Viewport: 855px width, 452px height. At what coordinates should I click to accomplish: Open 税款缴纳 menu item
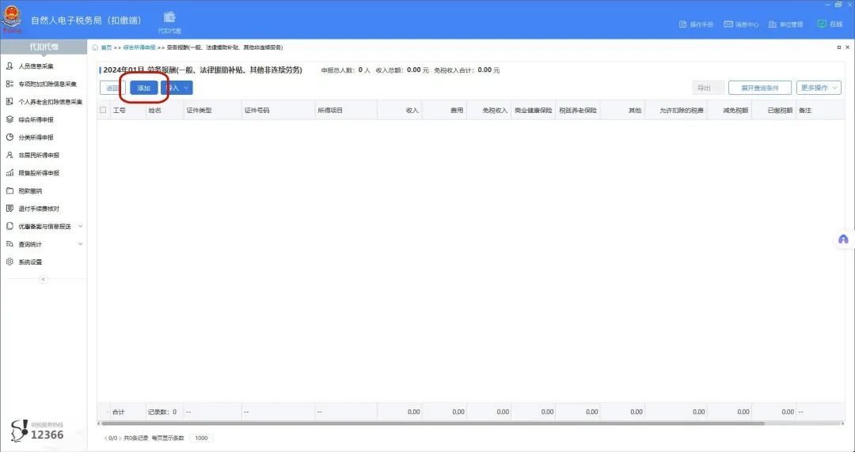pyautogui.click(x=30, y=190)
